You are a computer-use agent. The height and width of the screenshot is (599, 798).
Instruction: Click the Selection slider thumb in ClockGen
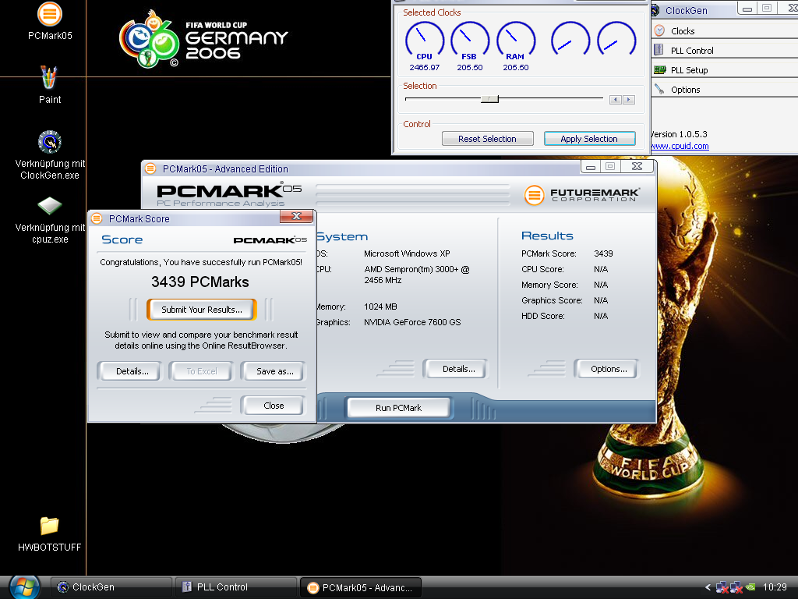pos(489,99)
